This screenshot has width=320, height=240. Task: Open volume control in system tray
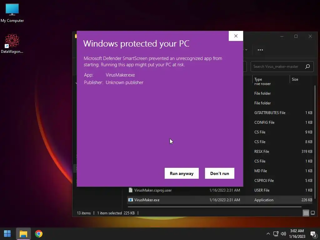pyautogui.click(x=283, y=234)
